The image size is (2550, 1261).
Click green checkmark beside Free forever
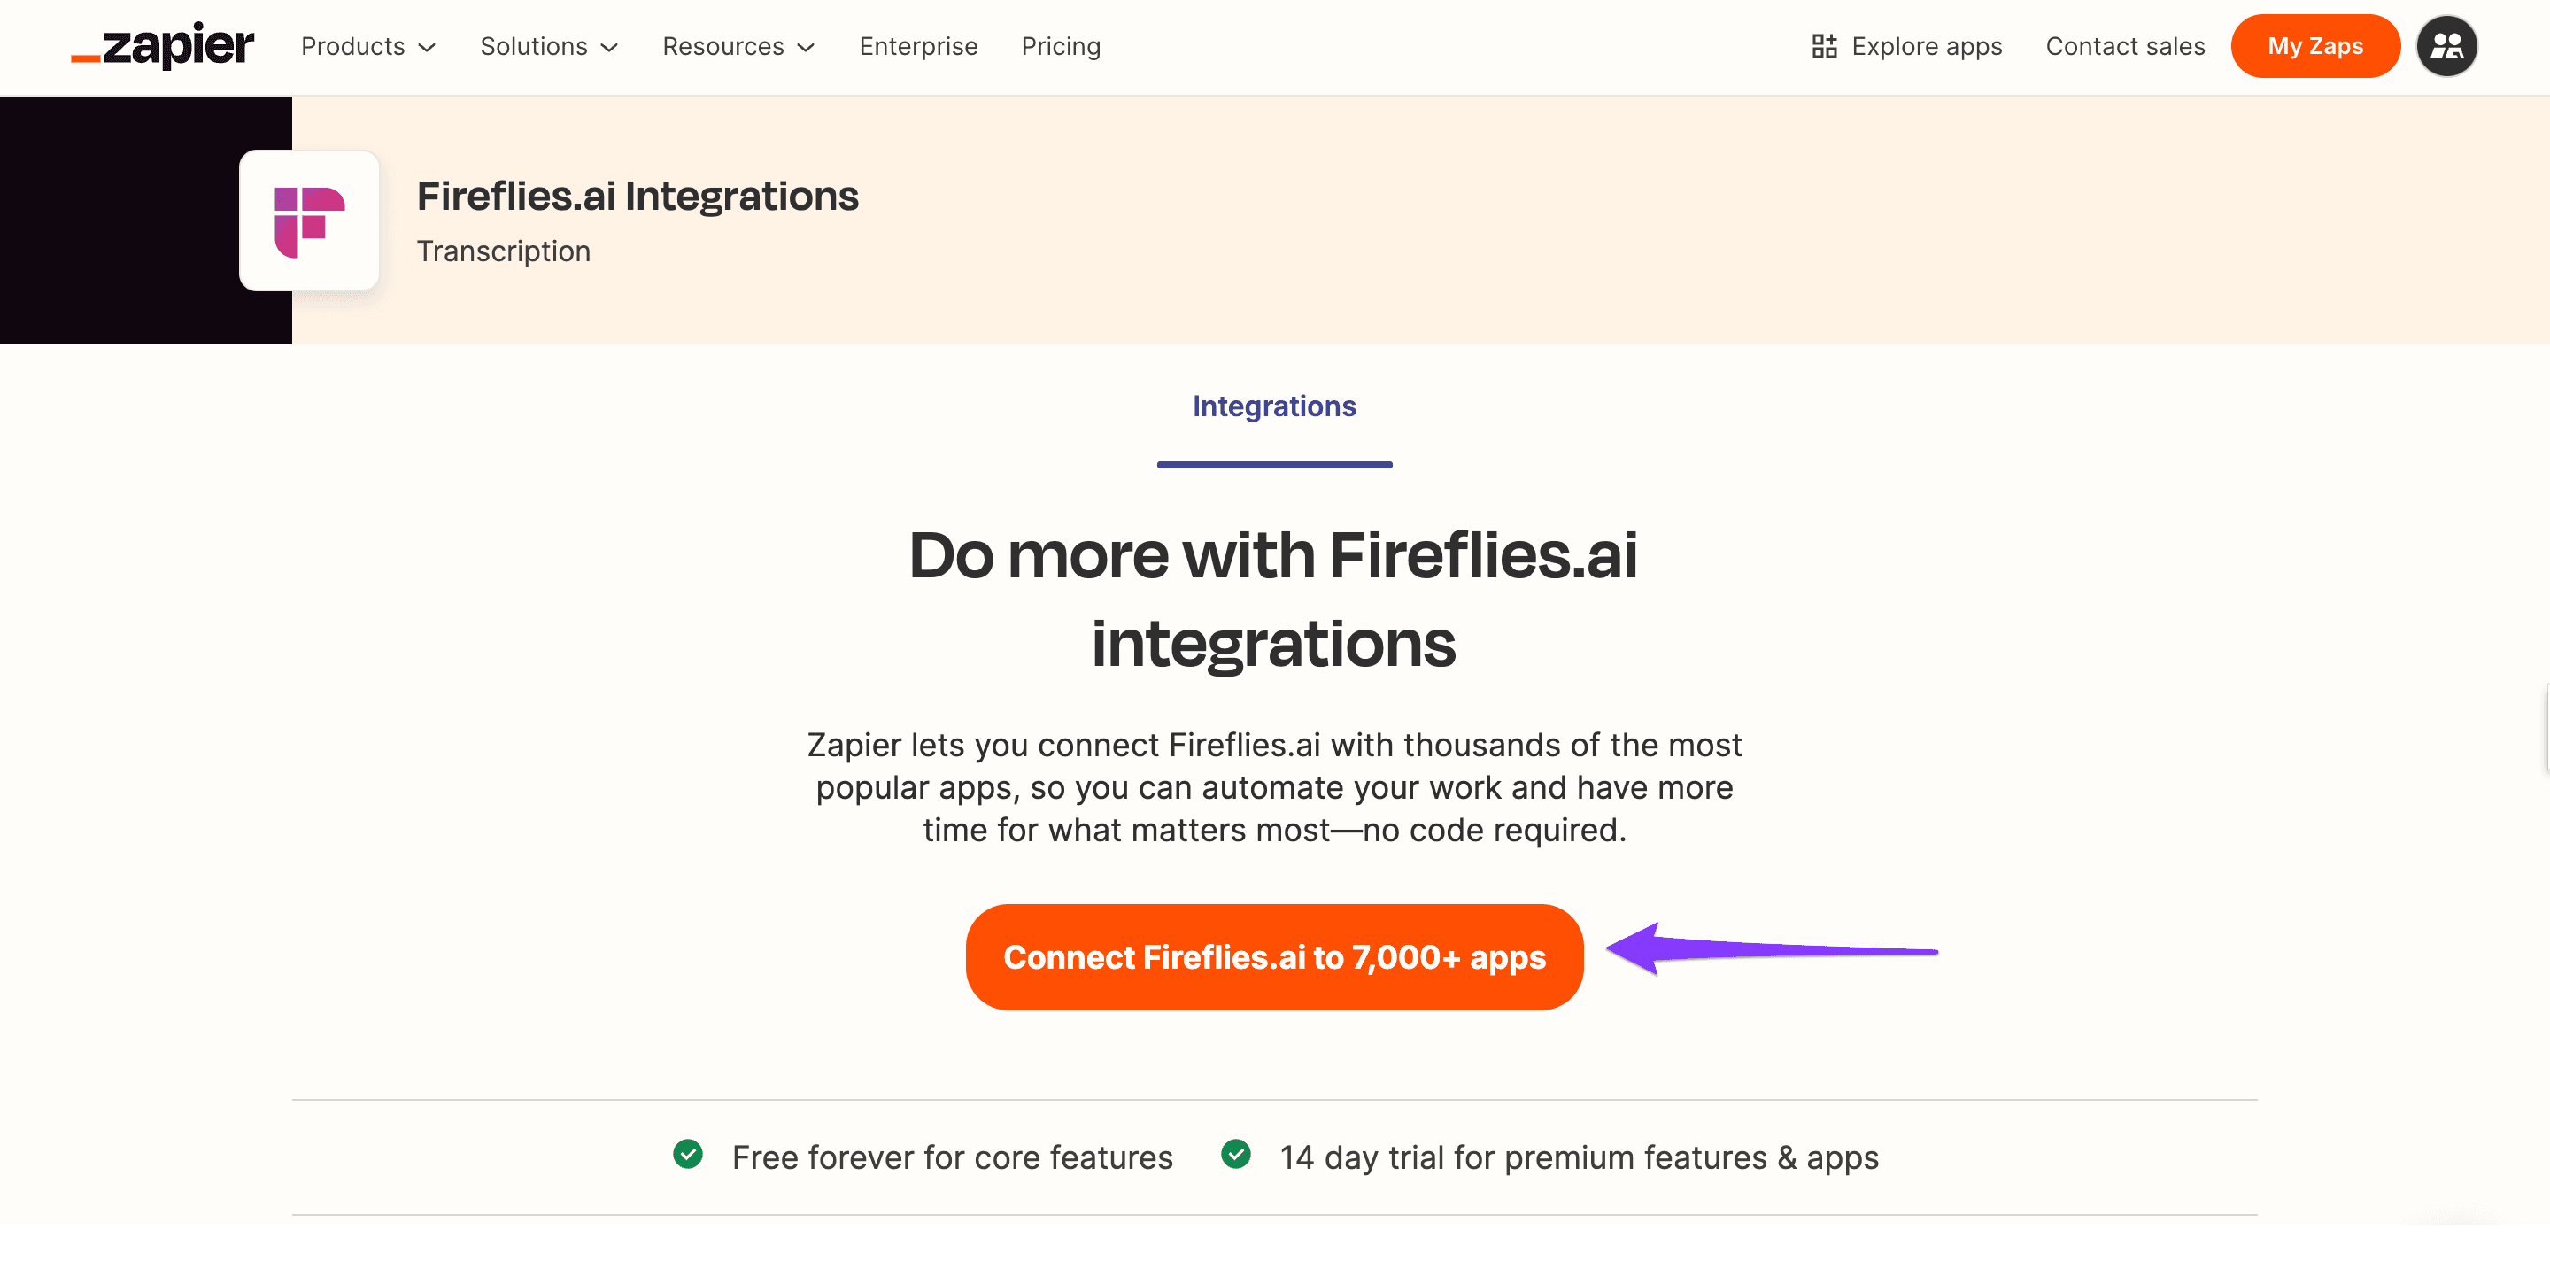[688, 1154]
